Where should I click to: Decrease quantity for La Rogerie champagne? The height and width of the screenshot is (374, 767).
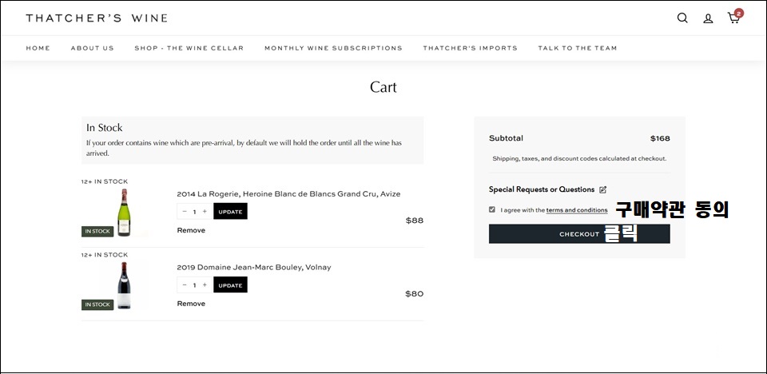[185, 212]
